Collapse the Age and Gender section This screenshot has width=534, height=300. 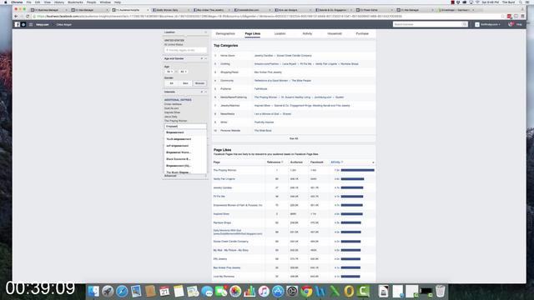point(205,59)
